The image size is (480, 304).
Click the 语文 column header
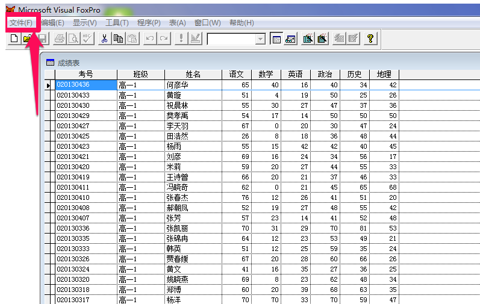tap(236, 74)
